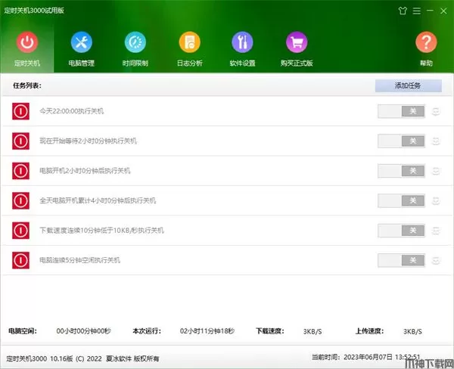Open options icon for 现在开始等待2小时 task
The width and height of the screenshot is (454, 369).
[436, 141]
